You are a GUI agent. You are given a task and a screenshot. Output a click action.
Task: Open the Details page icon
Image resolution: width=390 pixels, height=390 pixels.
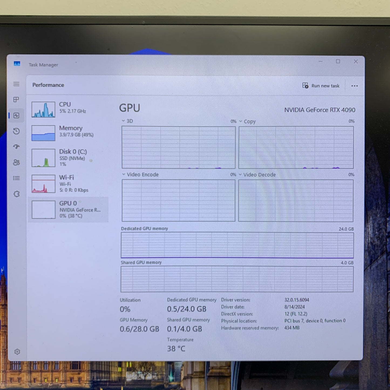tap(16, 178)
